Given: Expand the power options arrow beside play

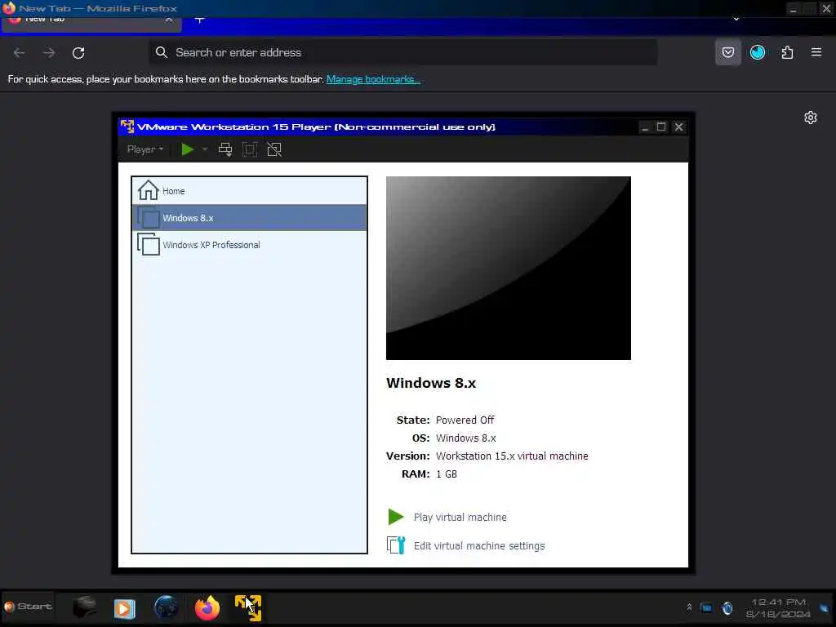Looking at the screenshot, I should pos(205,150).
